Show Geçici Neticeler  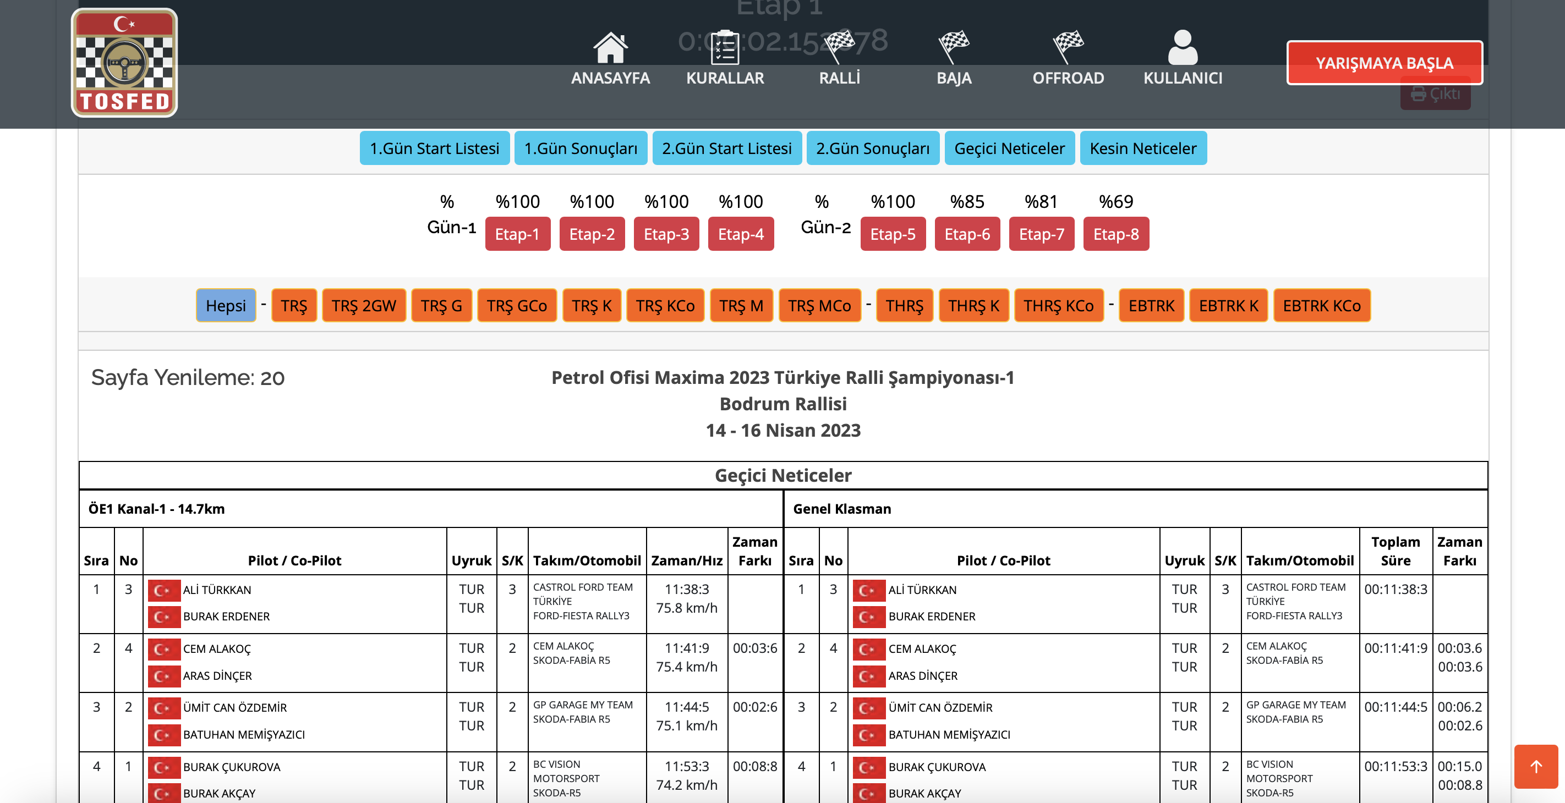pos(1009,148)
